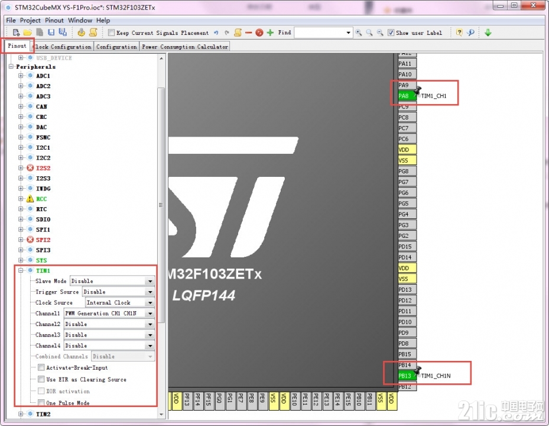The width and height of the screenshot is (549, 426).
Task: Check Use ETR as Clearing Source
Action: pos(41,379)
